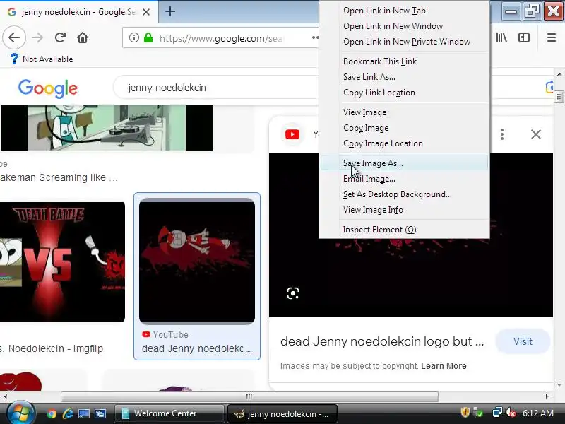Reload the page with the refresh icon
This screenshot has height=424, width=565.
[x=60, y=37]
